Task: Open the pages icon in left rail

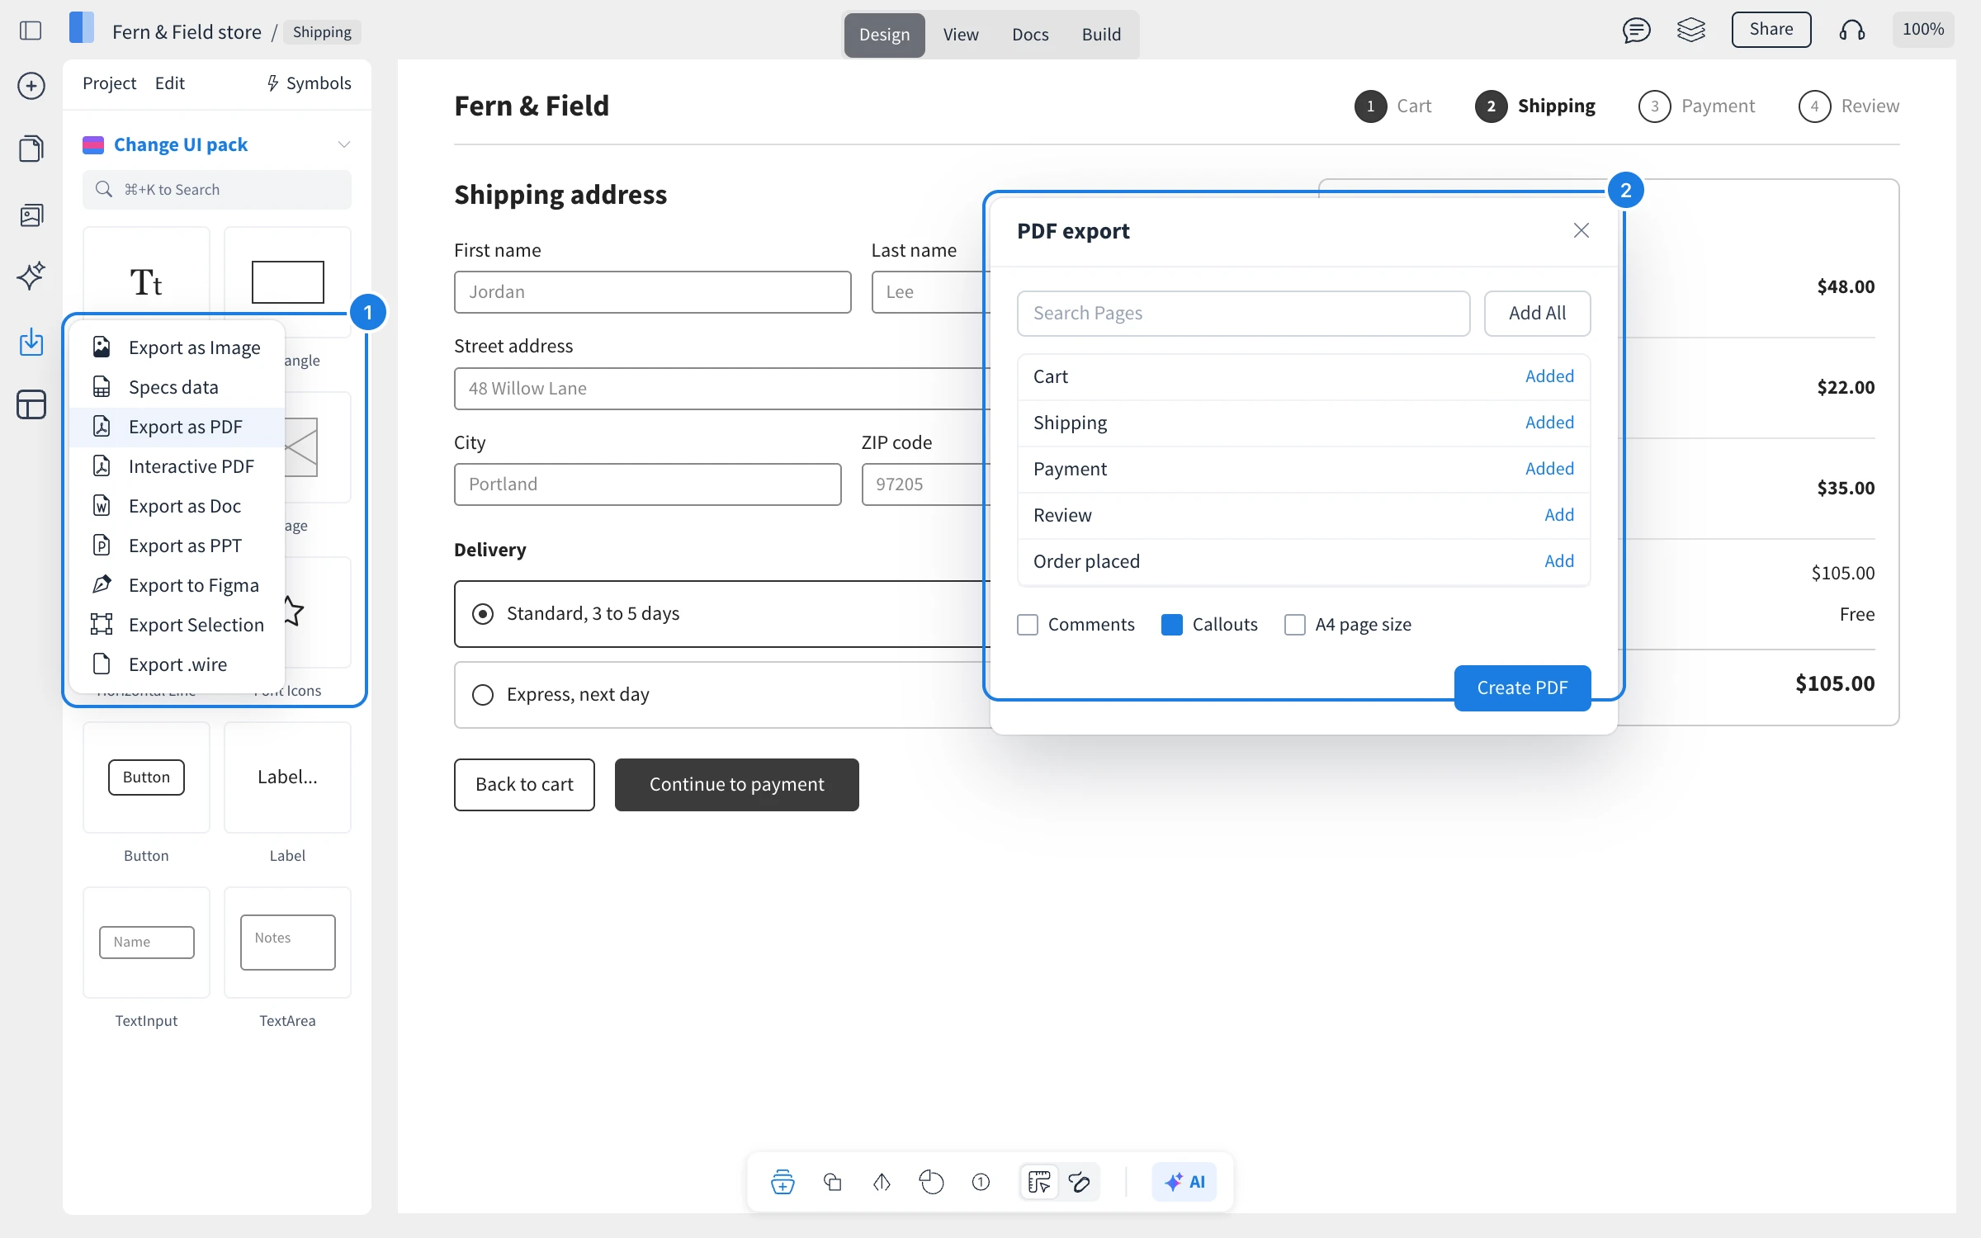Action: click(31, 149)
